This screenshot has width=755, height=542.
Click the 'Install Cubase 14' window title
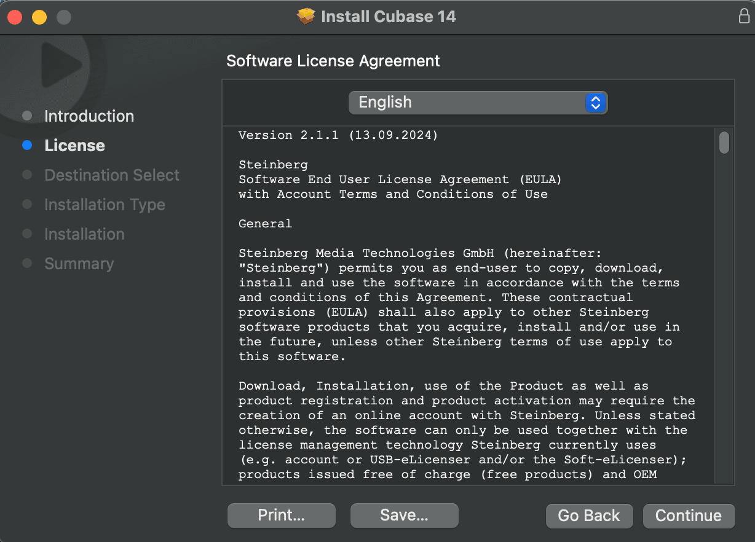click(389, 16)
